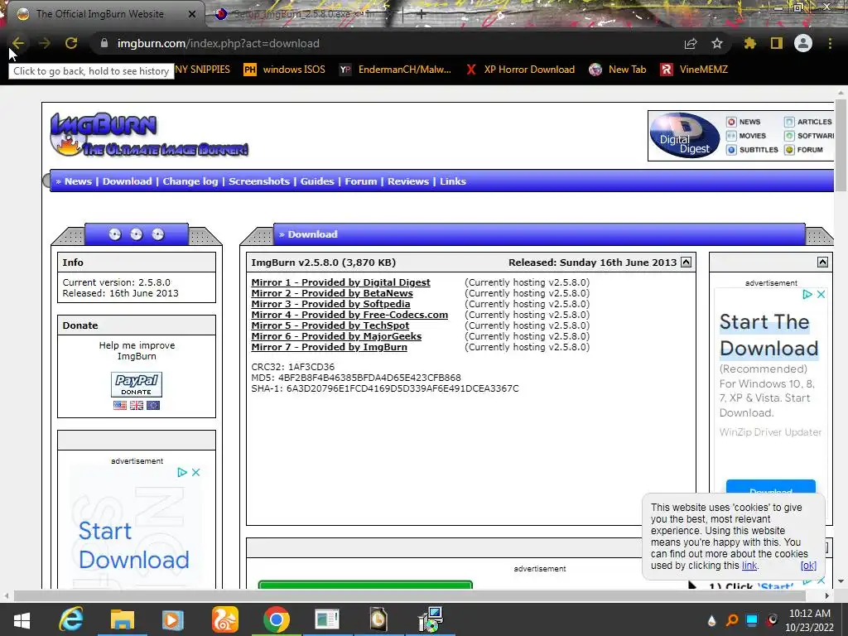The width and height of the screenshot is (848, 636).
Task: Select the SHA-1 hash text line
Action: (x=385, y=388)
